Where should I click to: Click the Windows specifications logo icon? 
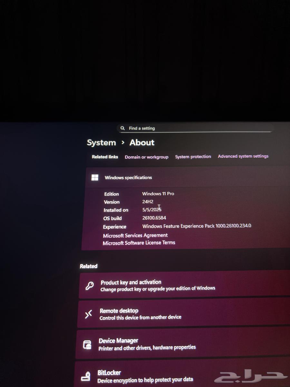point(95,177)
